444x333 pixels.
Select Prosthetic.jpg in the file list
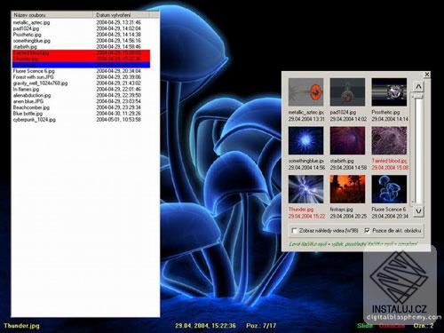point(81,35)
